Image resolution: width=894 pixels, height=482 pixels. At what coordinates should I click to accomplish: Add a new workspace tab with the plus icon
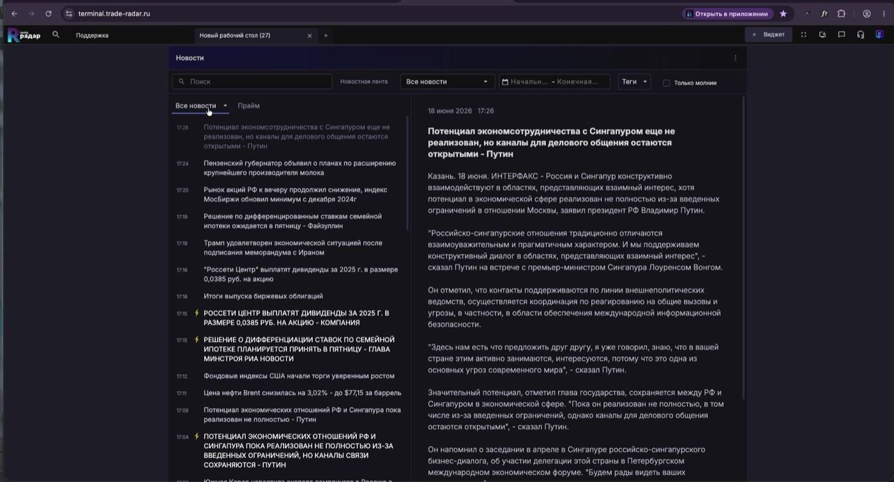326,36
